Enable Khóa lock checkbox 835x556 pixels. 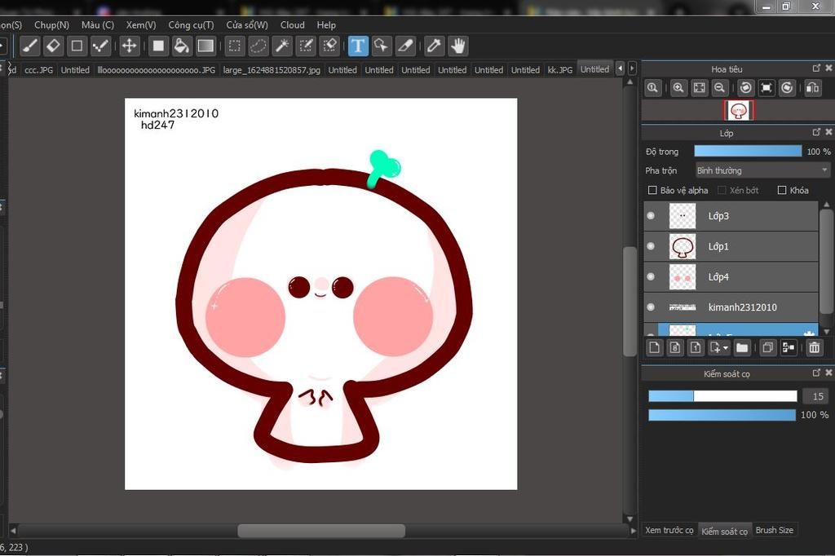[x=782, y=190]
